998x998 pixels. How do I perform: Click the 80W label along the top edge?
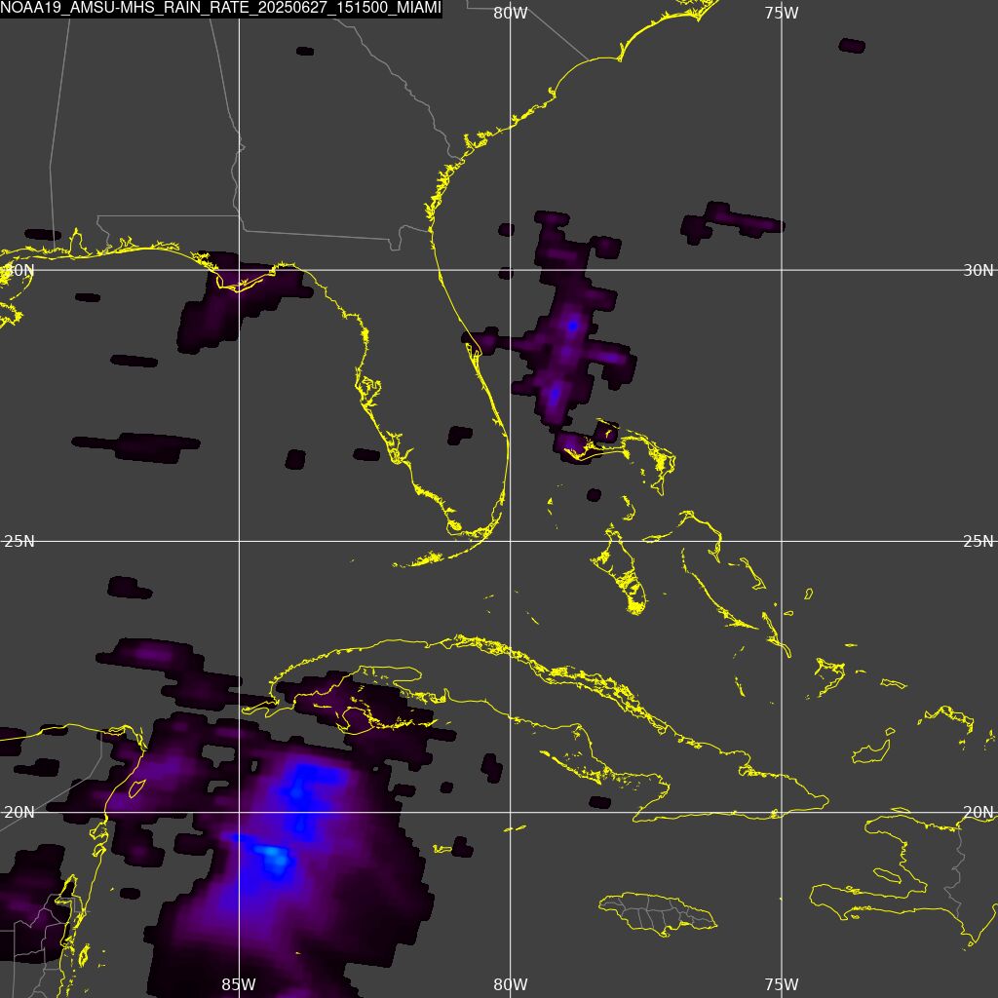[511, 13]
